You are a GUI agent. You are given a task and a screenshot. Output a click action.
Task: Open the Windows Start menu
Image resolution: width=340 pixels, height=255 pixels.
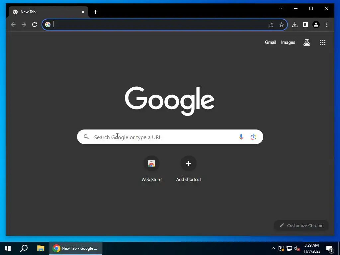(x=8, y=248)
